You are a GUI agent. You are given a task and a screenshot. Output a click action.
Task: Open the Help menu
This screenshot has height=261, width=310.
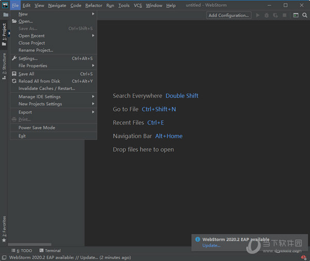click(171, 5)
